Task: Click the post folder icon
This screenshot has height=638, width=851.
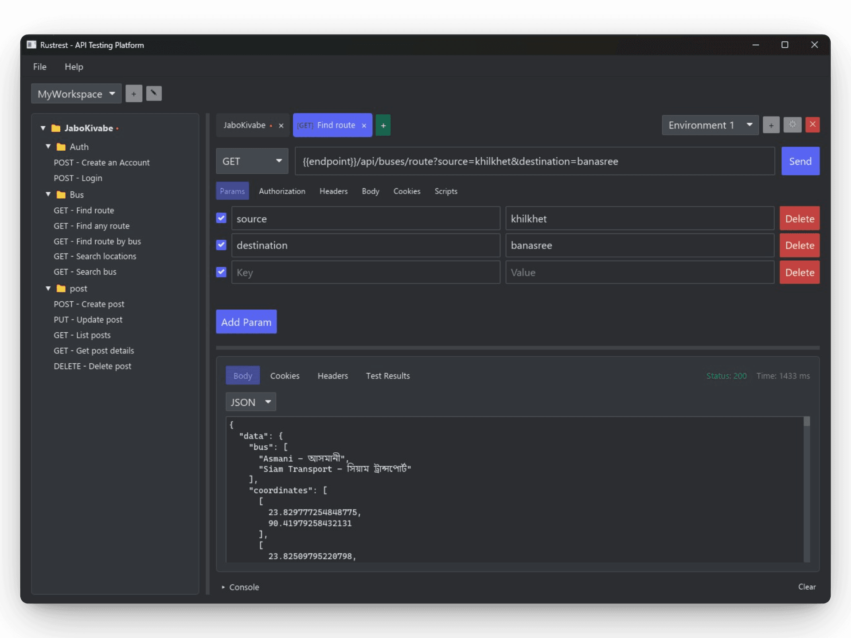Action: pos(61,289)
